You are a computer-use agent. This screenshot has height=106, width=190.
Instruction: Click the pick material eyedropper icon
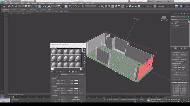pyautogui.click(x=59, y=74)
